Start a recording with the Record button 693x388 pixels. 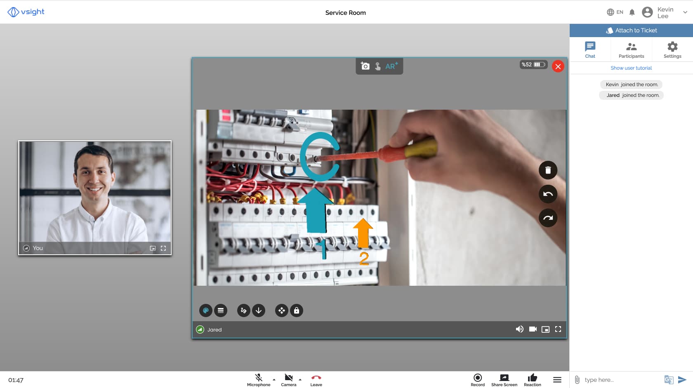[477, 378]
